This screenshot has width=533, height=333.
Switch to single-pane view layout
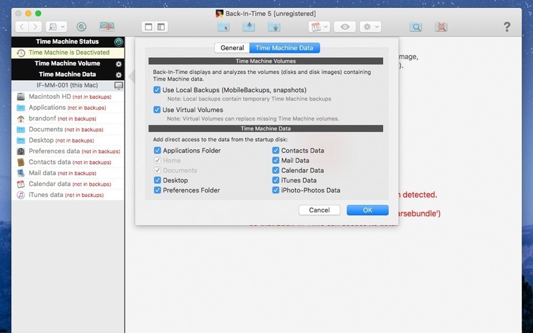click(148, 27)
